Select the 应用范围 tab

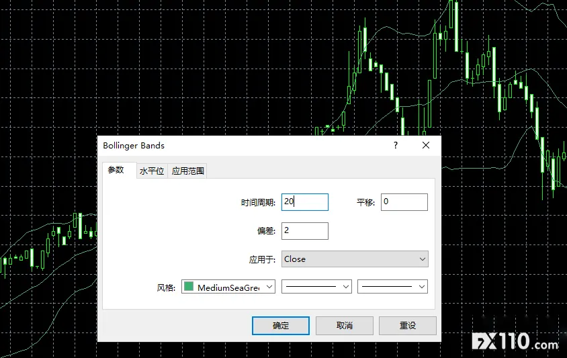coord(187,171)
